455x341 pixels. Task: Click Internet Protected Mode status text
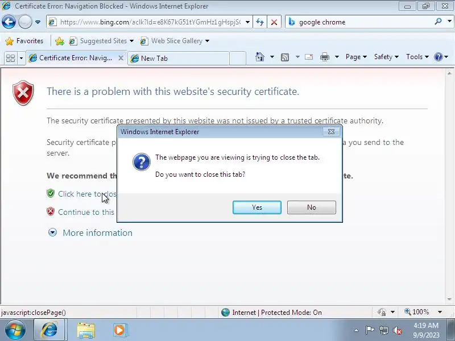coord(277,312)
